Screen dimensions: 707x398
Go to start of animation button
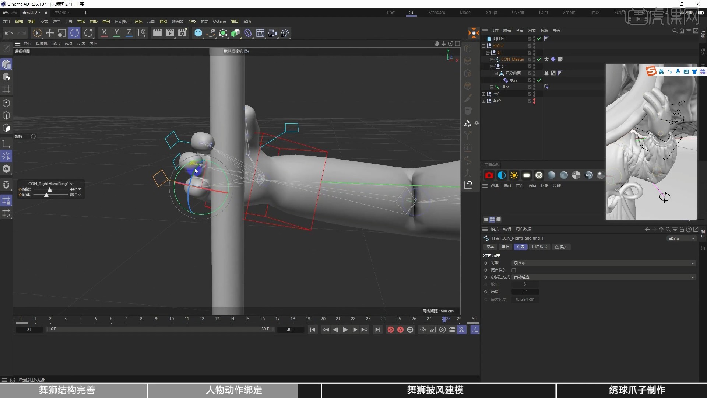[x=313, y=330]
